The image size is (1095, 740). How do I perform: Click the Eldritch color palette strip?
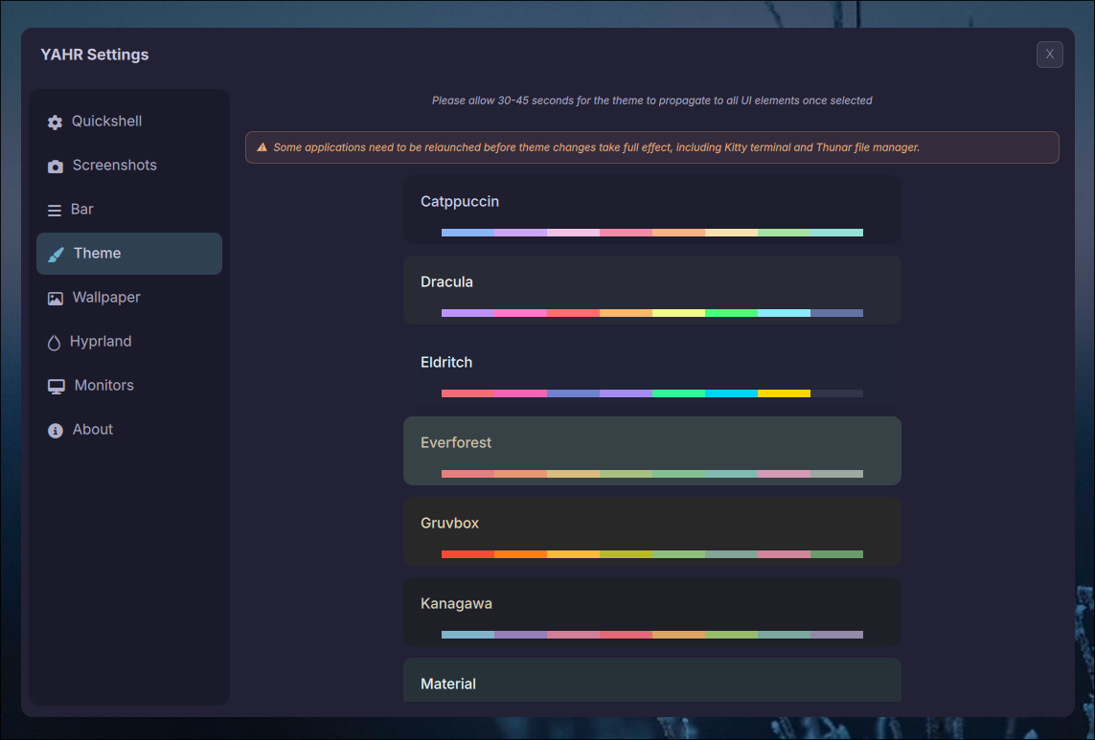[651, 393]
